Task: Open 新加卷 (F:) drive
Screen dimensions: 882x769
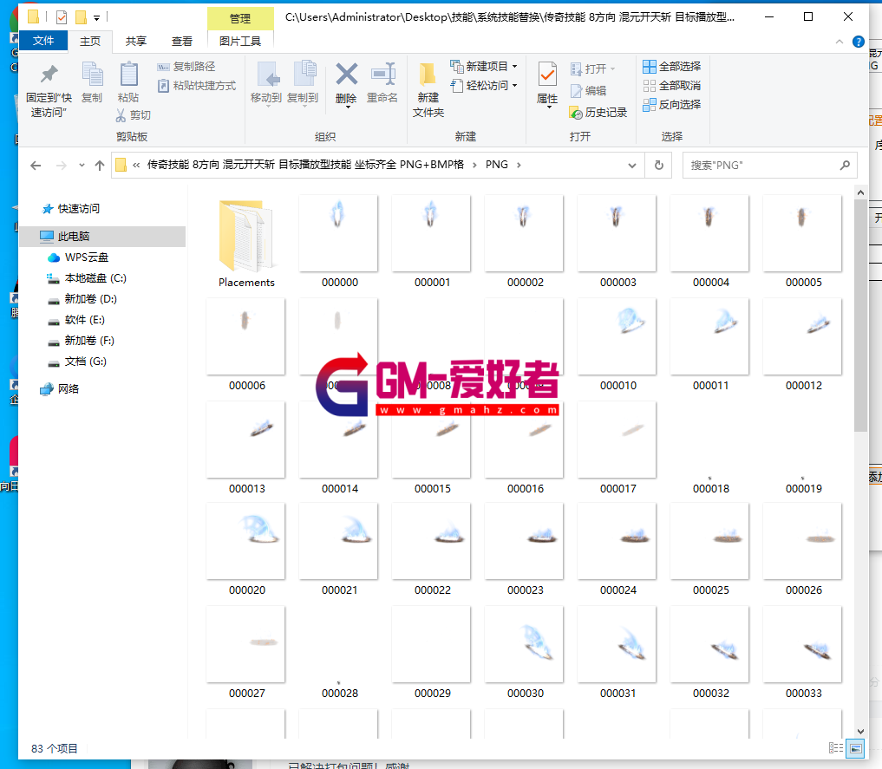Action: 88,341
